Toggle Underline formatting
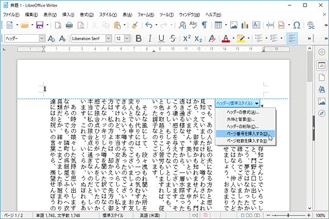The image size is (329, 219). 161,38
